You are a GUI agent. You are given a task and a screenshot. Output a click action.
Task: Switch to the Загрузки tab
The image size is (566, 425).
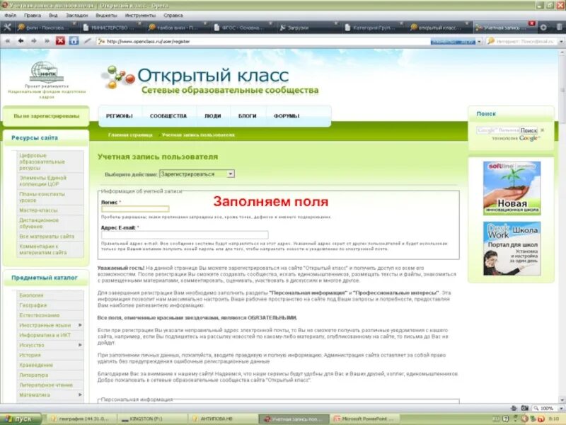[308, 28]
